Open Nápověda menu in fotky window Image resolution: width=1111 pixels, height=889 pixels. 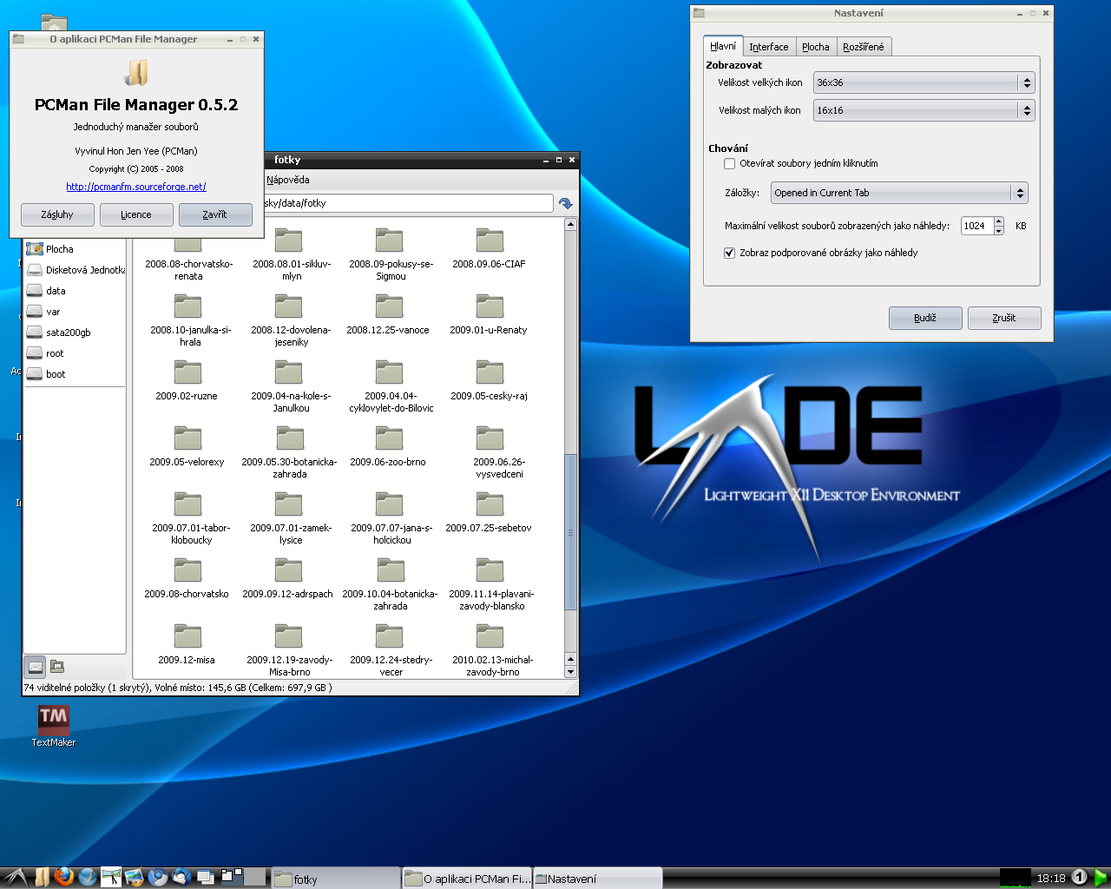point(288,180)
